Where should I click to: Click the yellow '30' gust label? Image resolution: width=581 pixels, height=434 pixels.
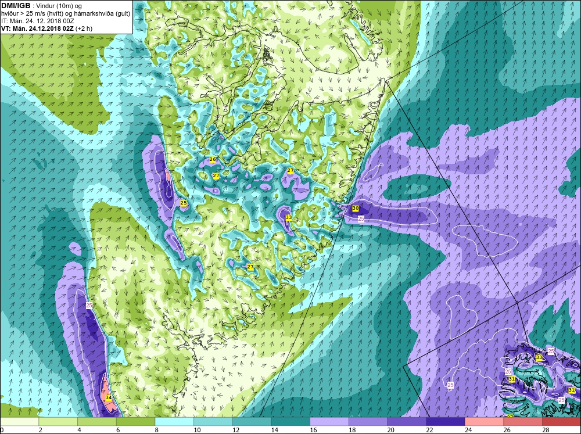click(356, 209)
